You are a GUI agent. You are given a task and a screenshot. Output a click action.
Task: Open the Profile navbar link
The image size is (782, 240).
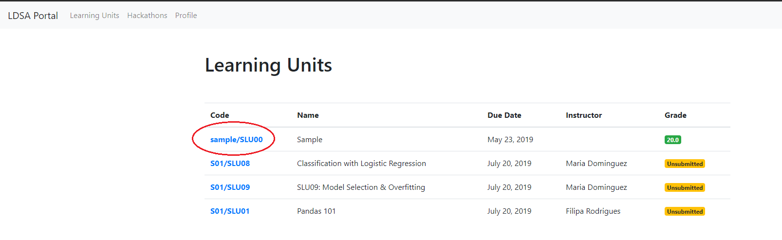click(x=186, y=16)
